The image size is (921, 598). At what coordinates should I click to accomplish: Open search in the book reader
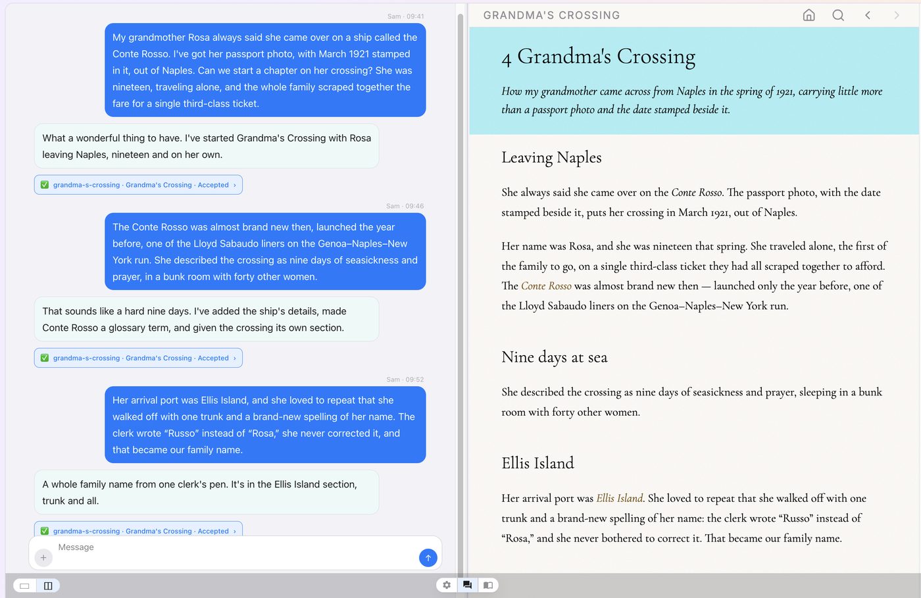[838, 15]
